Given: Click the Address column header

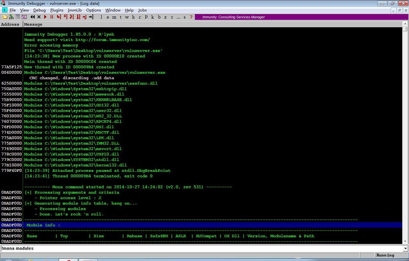Looking at the screenshot, I should (x=11, y=24).
